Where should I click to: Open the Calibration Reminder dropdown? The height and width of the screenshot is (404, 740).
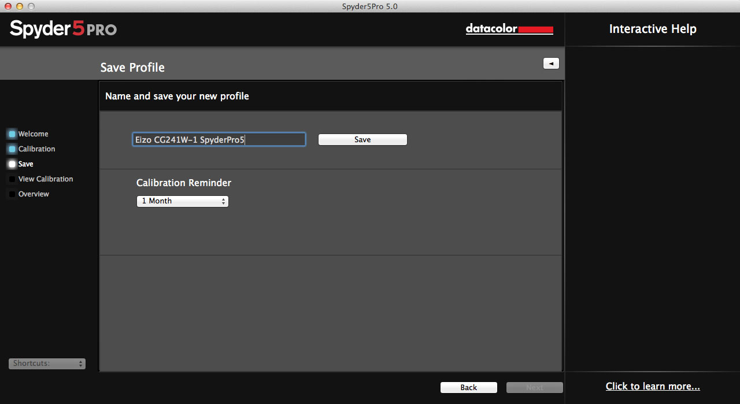[183, 201]
